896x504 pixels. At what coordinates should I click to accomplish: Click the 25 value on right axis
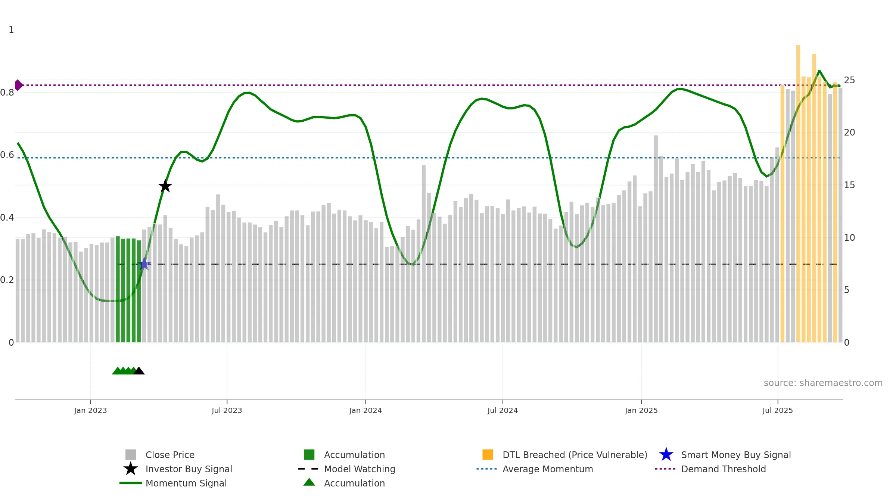tap(849, 80)
